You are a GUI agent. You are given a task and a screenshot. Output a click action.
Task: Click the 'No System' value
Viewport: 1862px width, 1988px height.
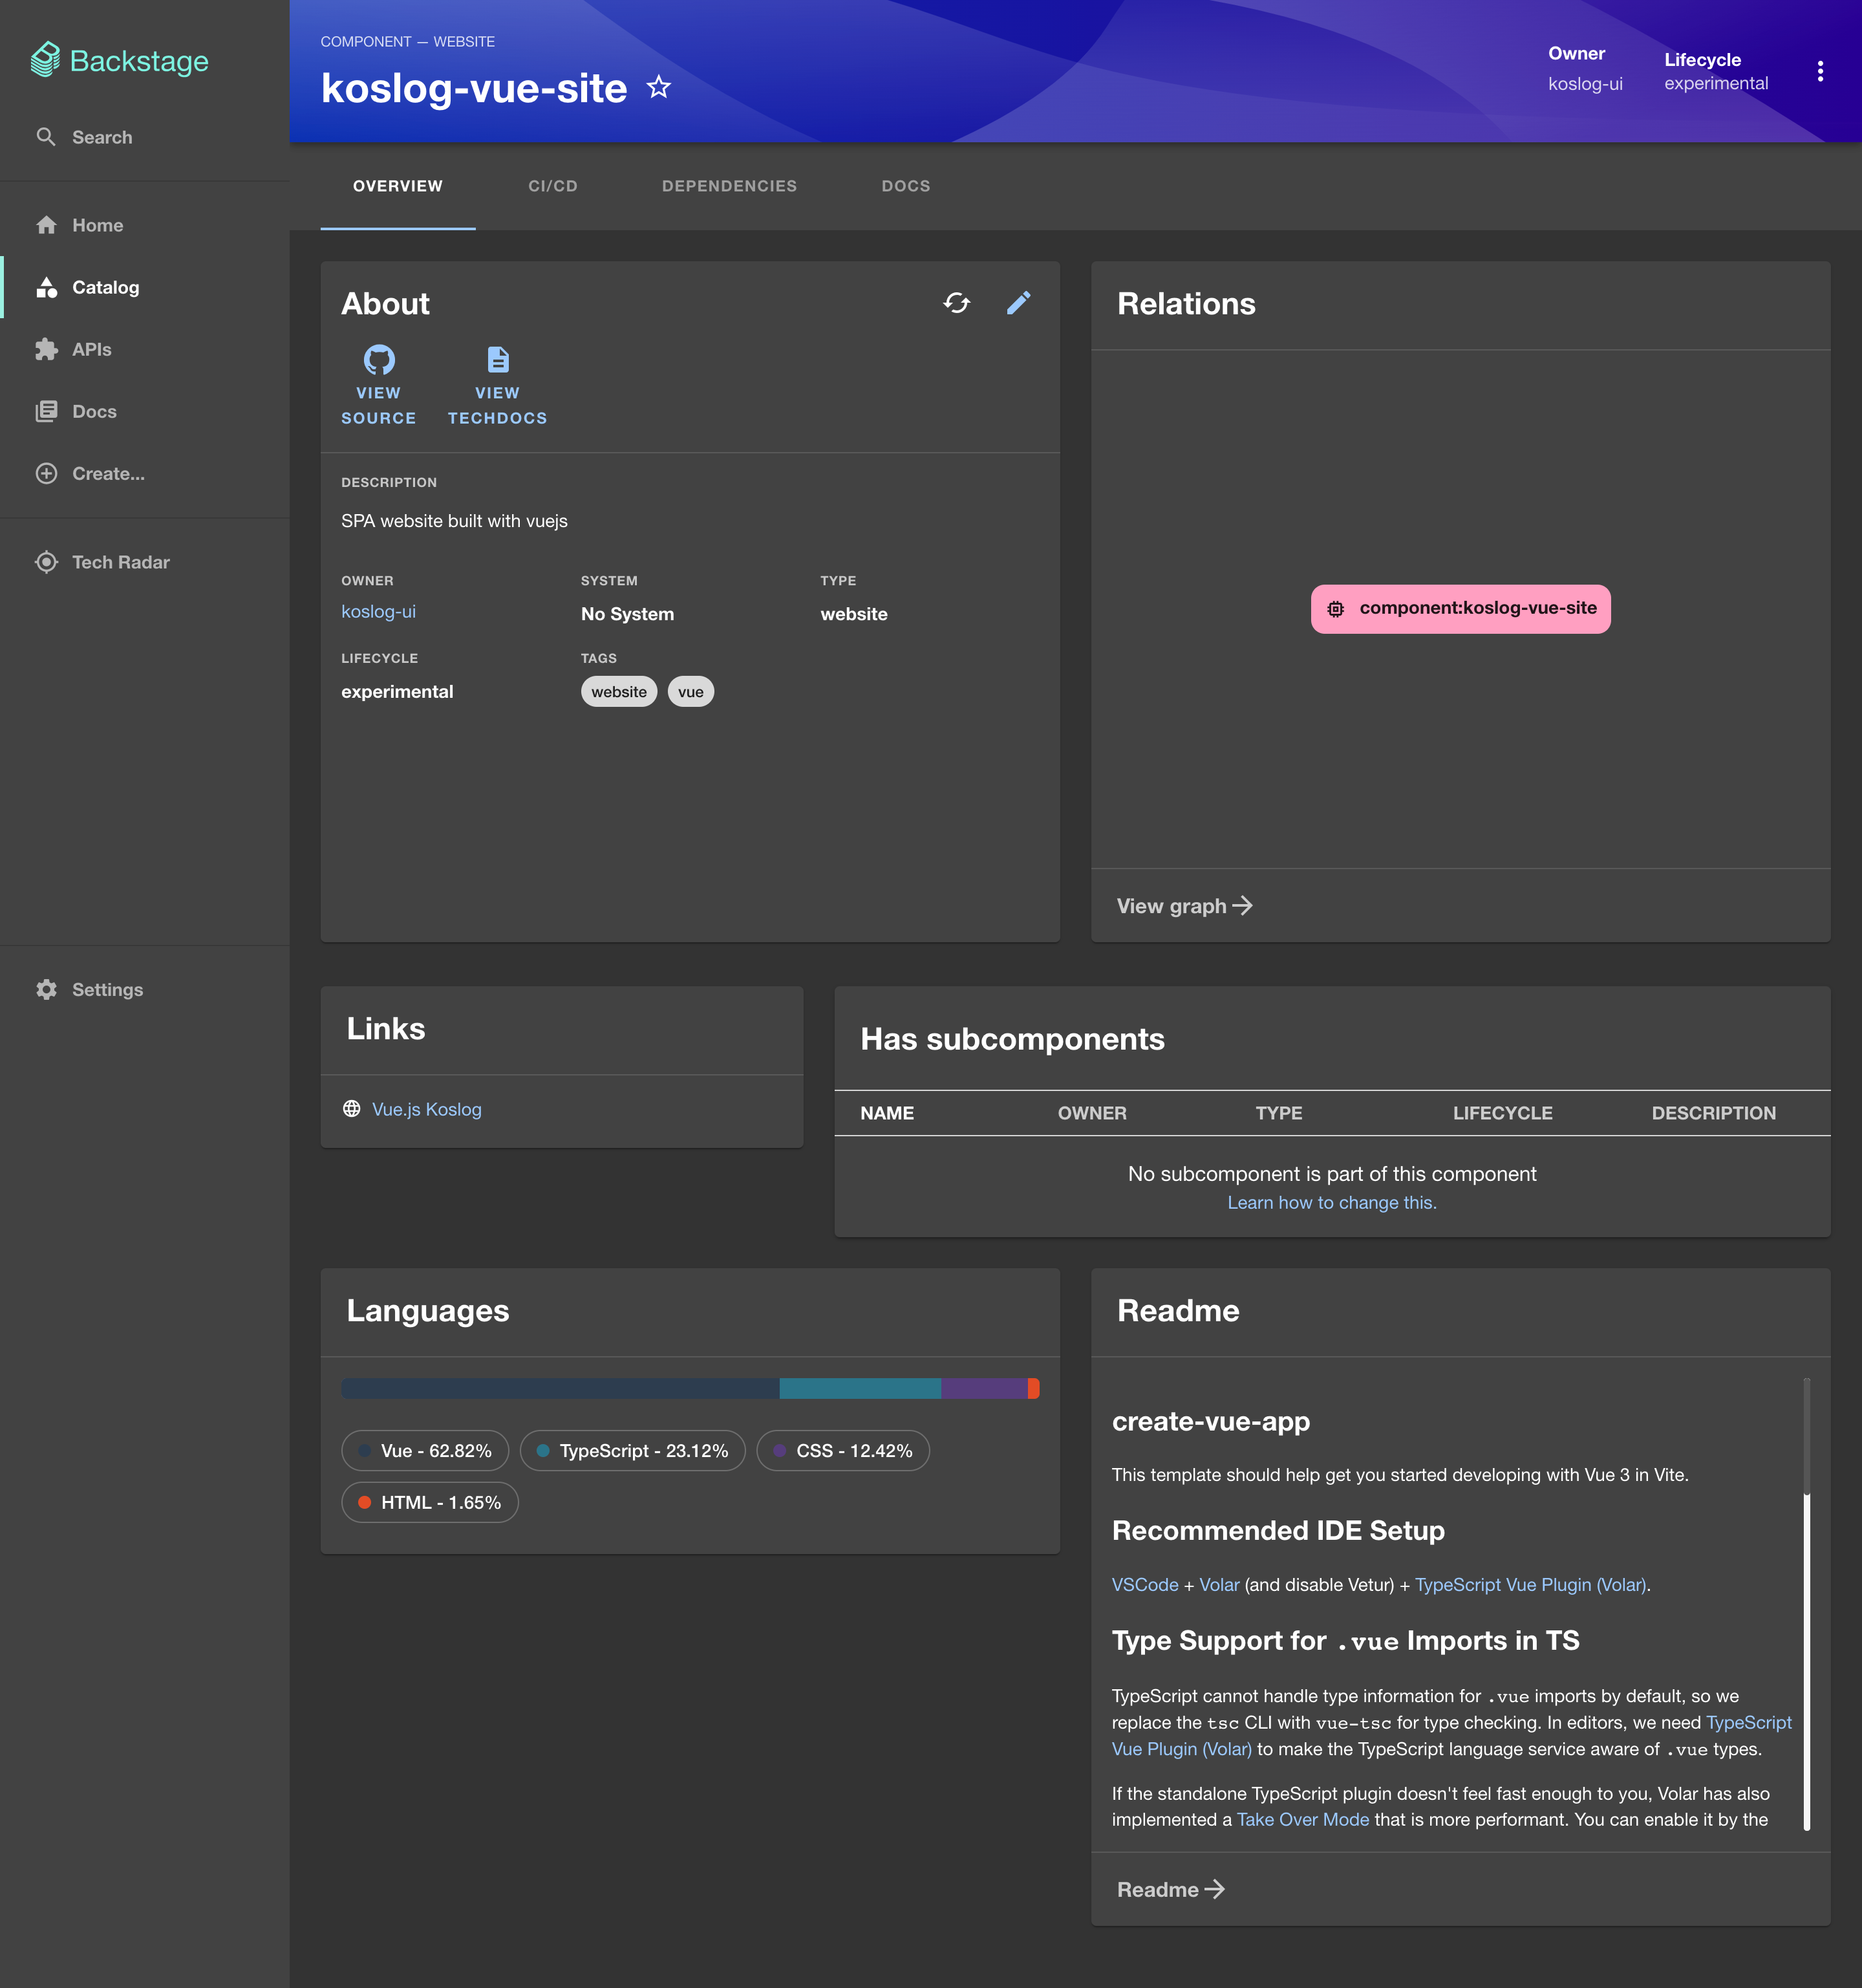click(626, 614)
